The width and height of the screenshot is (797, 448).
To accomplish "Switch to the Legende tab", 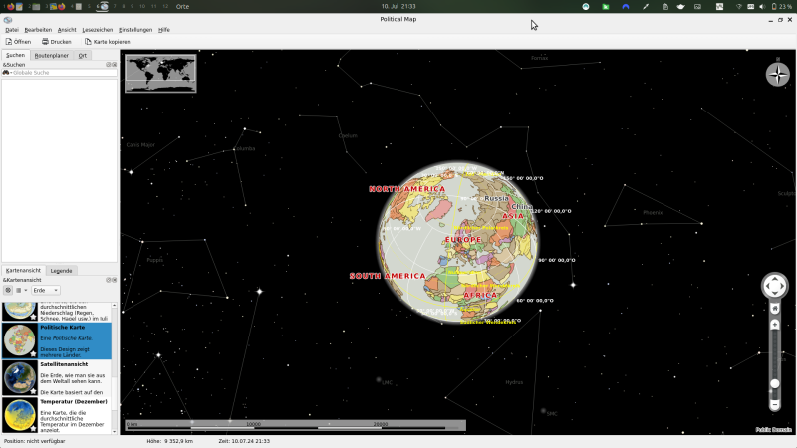I will (62, 270).
